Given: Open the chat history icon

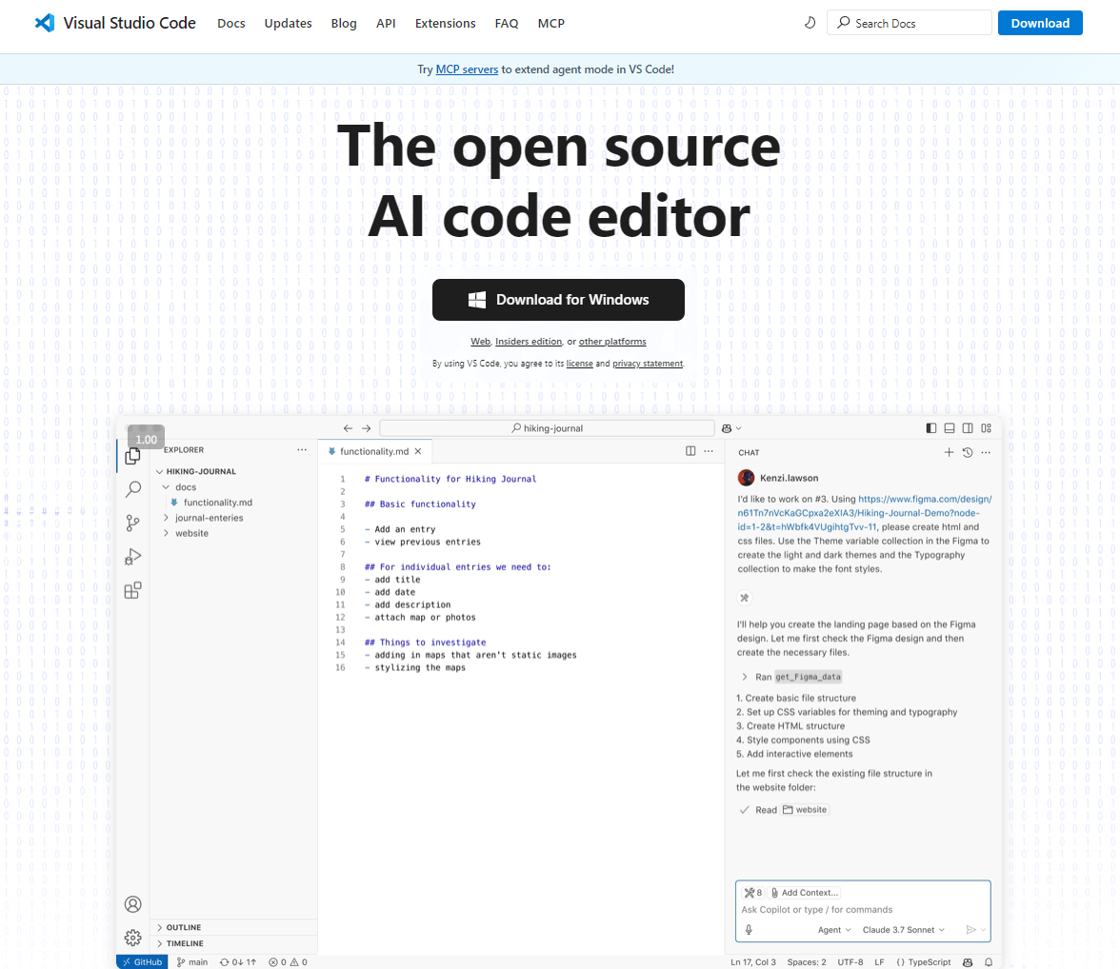Looking at the screenshot, I should pyautogui.click(x=968, y=452).
